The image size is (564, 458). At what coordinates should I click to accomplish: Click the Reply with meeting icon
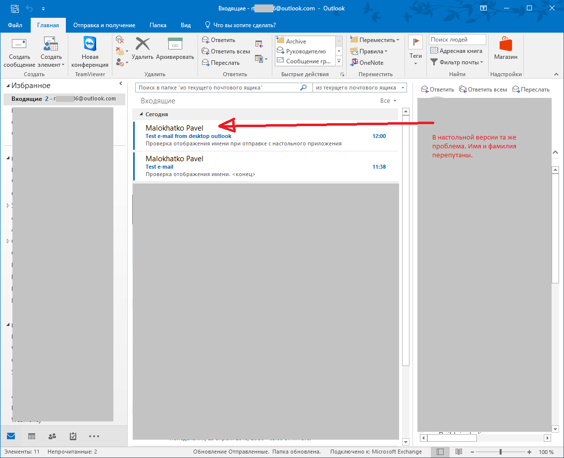click(x=259, y=44)
